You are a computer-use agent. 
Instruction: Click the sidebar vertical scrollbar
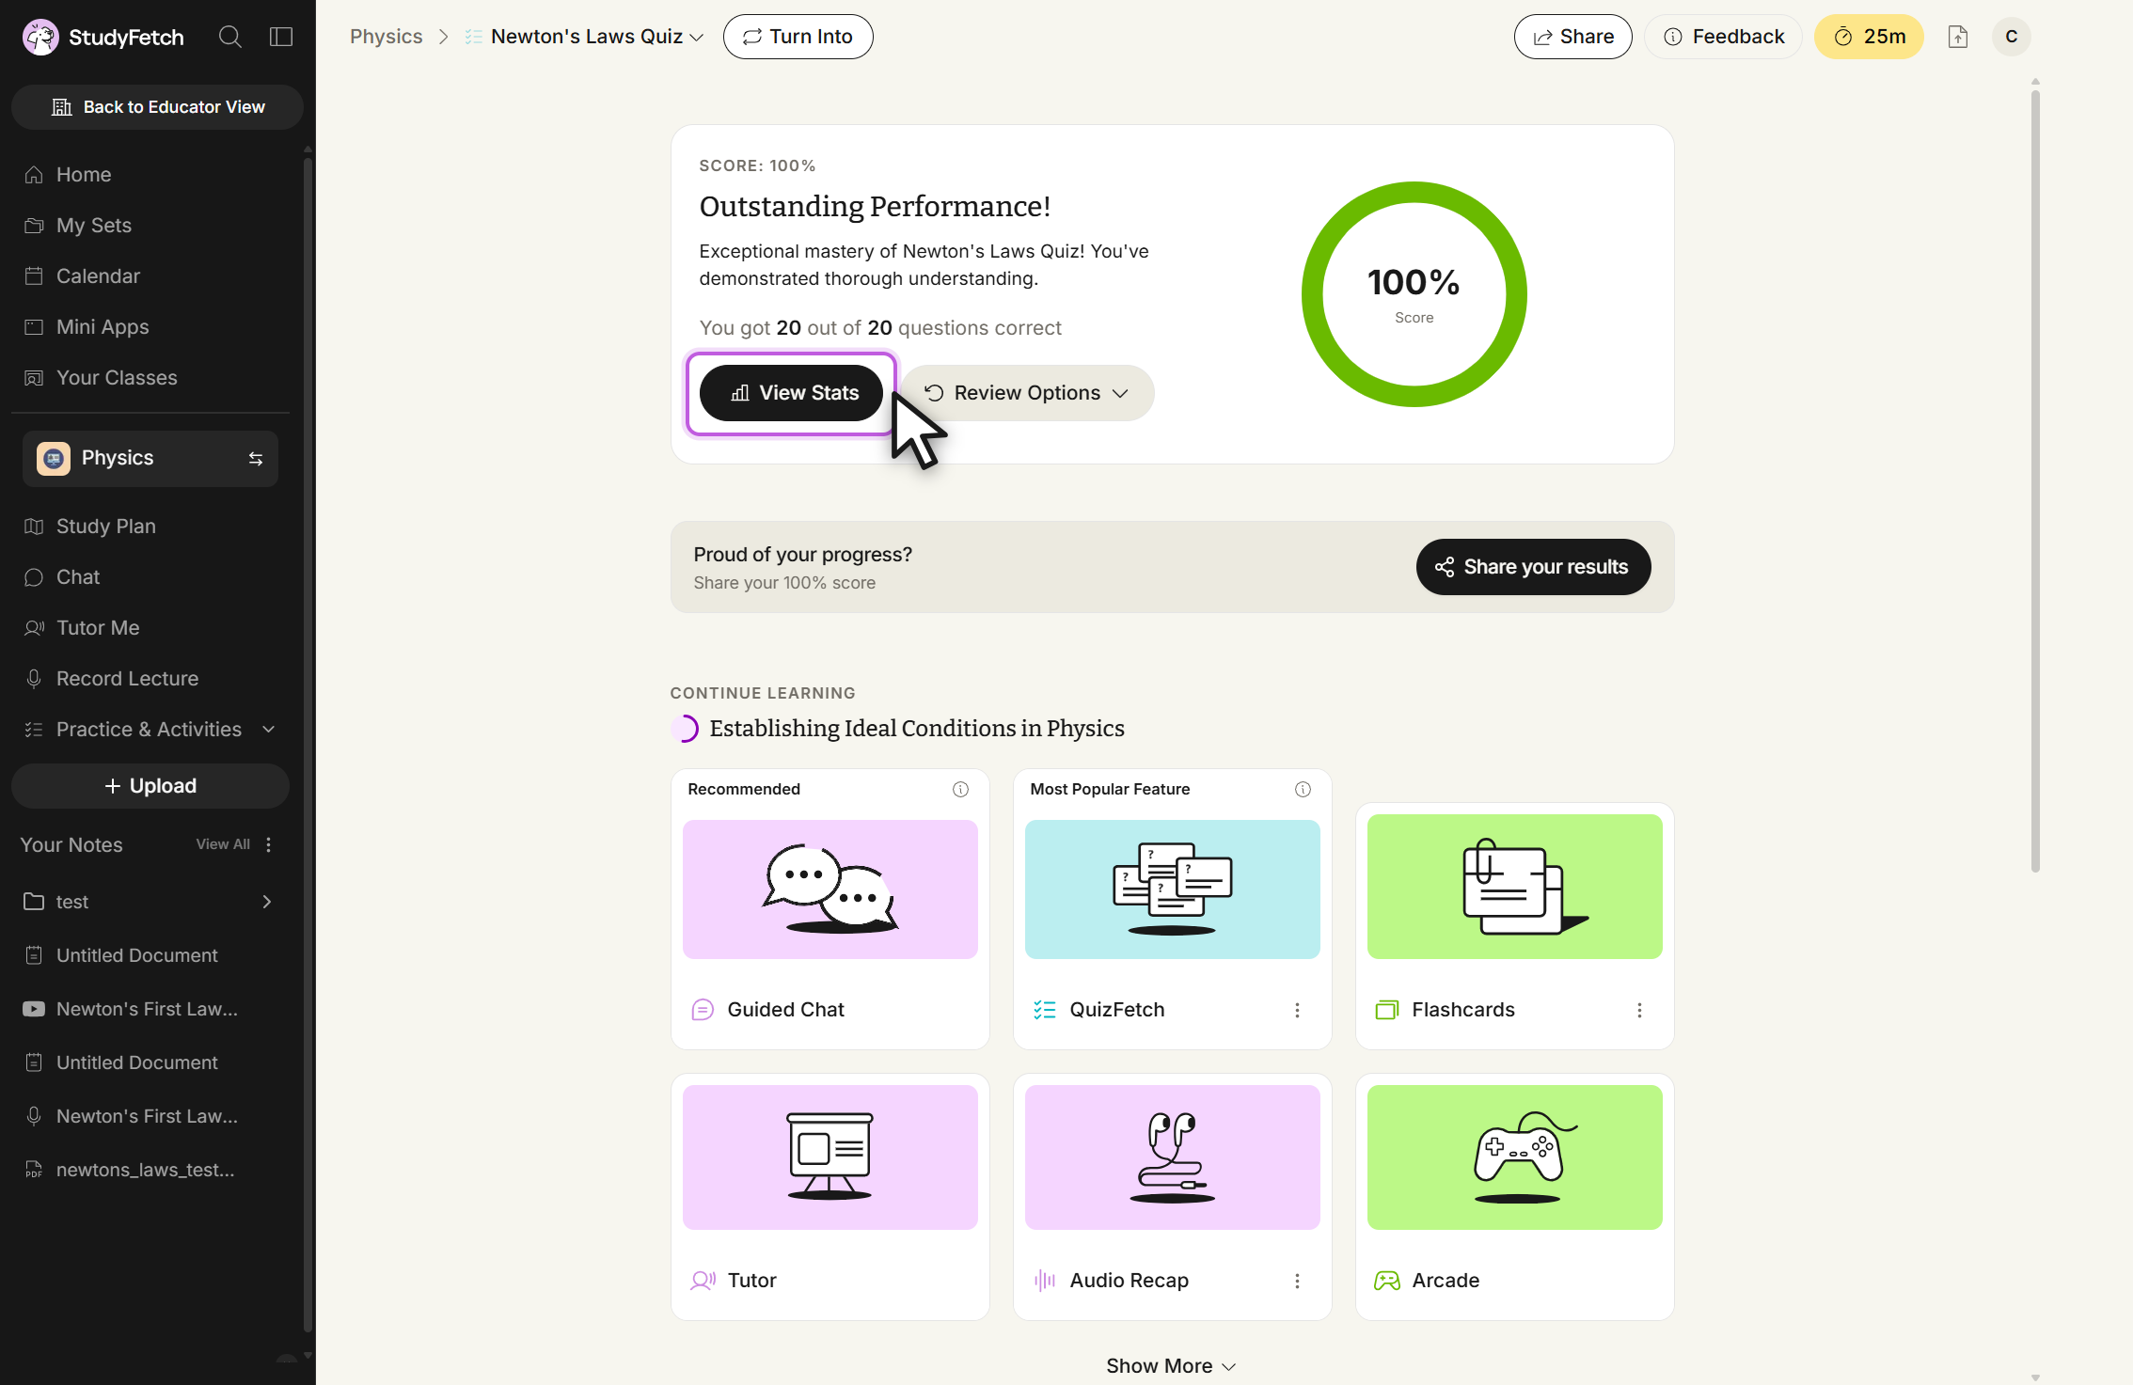(x=308, y=743)
